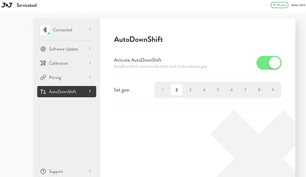This screenshot has height=177, width=306.
Task: Select gear 2
Action: pyautogui.click(x=176, y=90)
